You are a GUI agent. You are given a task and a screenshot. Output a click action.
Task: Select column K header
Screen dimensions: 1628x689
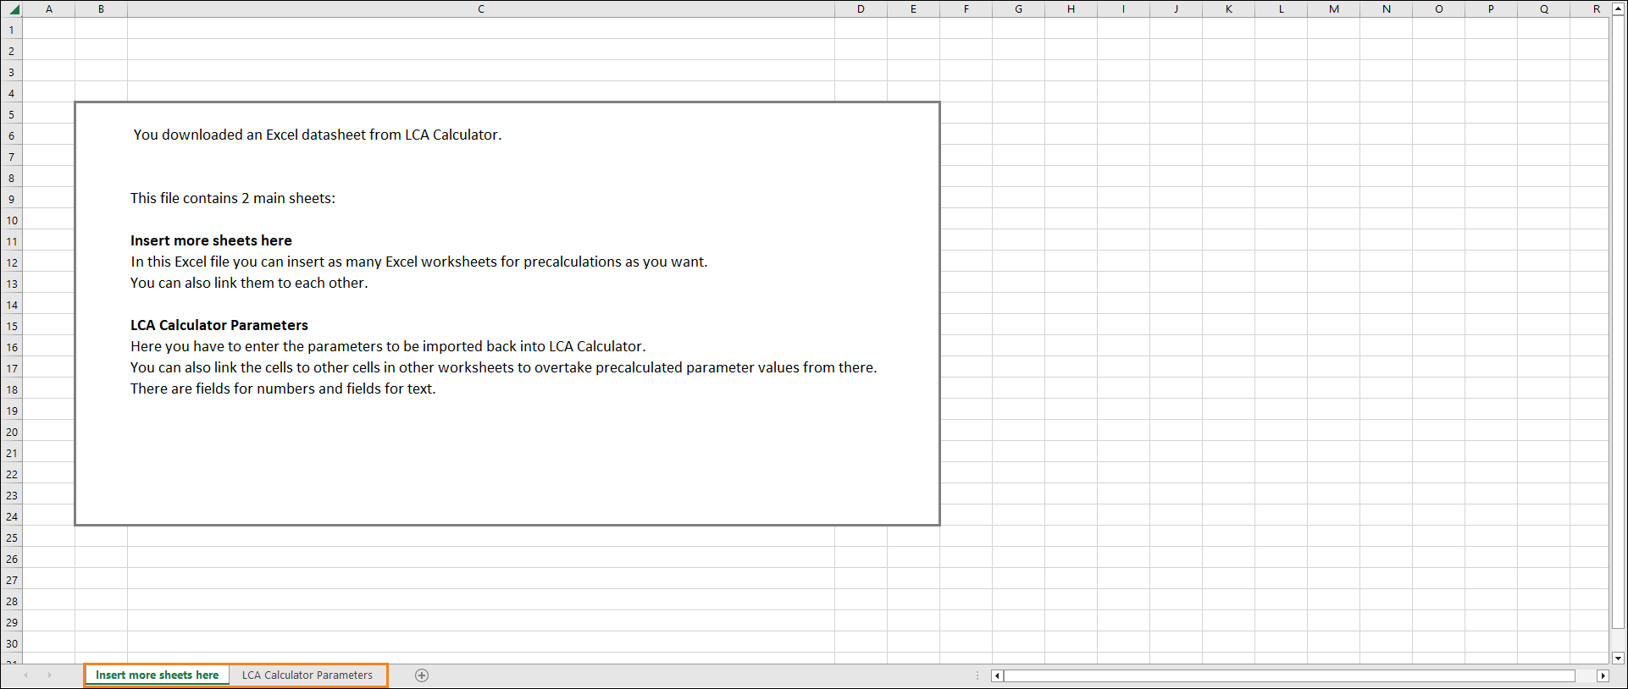click(x=1228, y=9)
